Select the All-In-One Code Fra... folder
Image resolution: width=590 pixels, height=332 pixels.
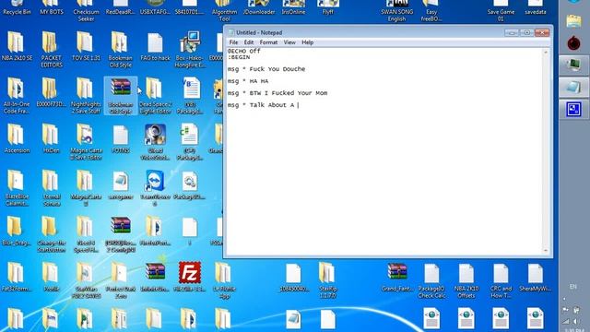click(17, 96)
